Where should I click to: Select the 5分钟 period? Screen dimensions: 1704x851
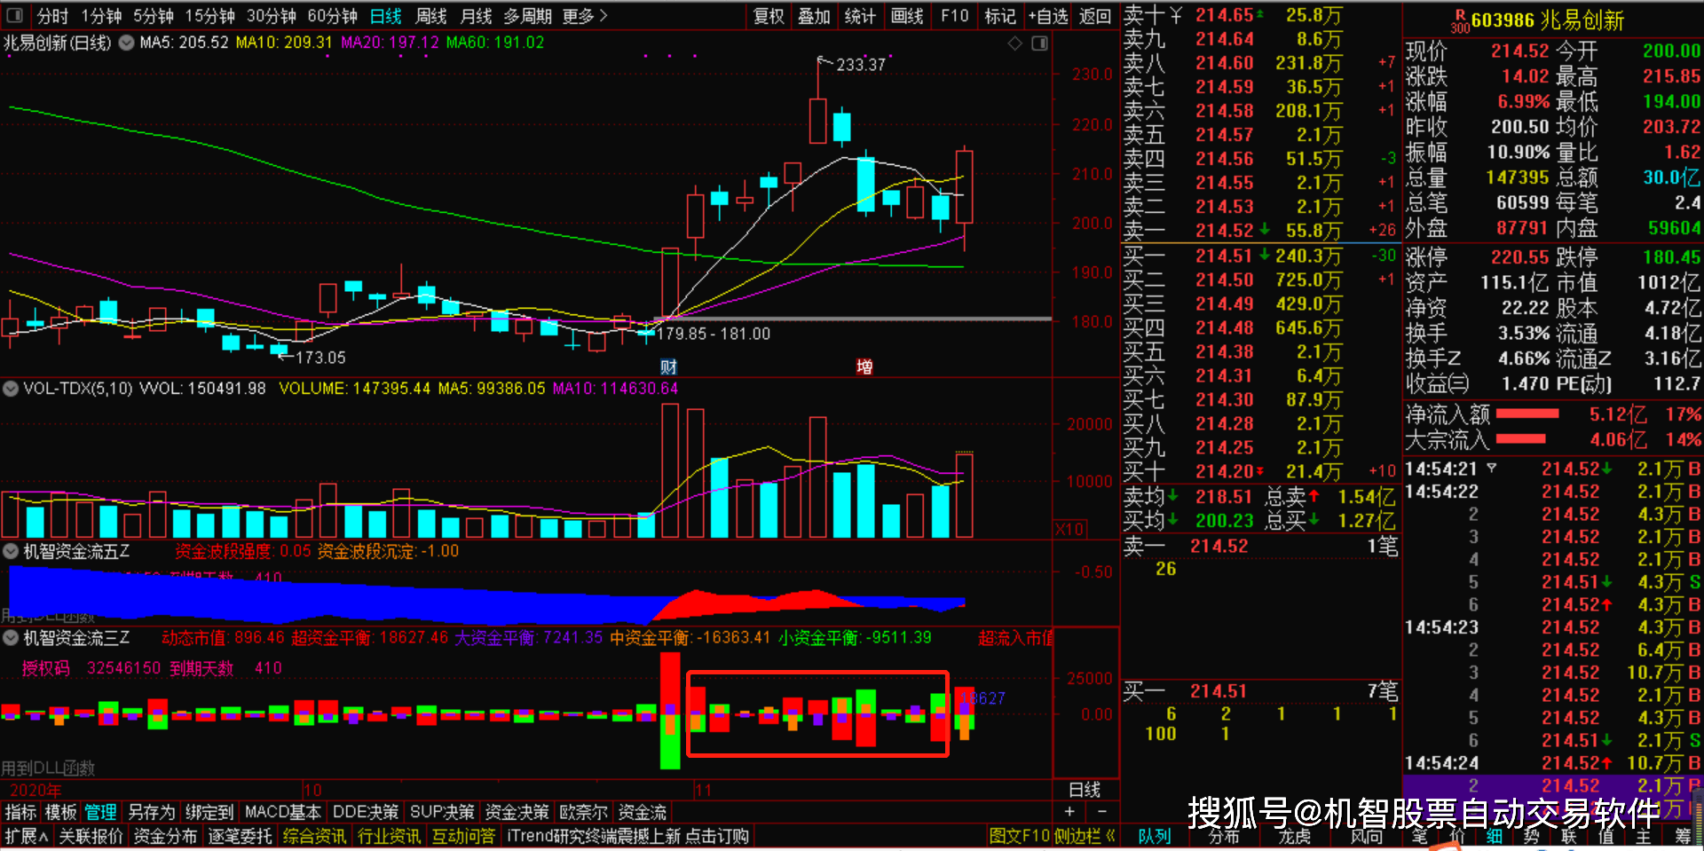(154, 16)
